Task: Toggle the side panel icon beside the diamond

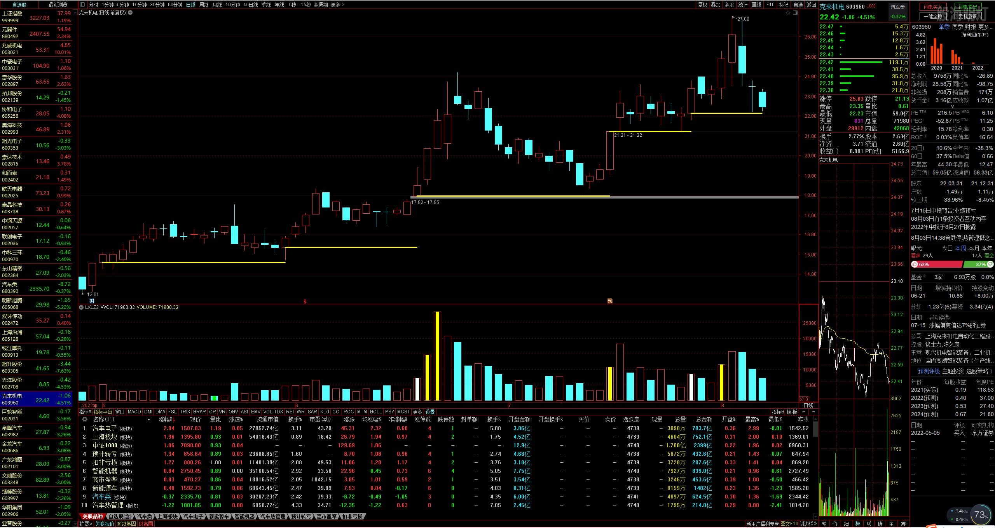Action: (795, 13)
